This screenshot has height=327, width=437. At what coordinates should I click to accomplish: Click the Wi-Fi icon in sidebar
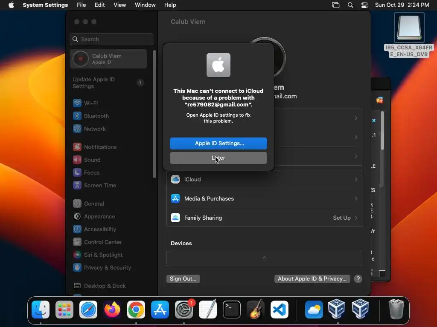77,103
